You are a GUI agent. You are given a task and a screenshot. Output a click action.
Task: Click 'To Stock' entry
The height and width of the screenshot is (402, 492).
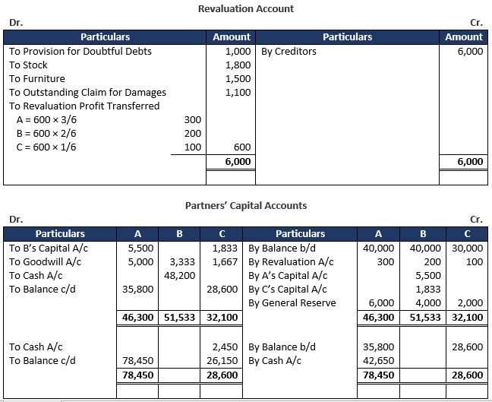coord(28,65)
